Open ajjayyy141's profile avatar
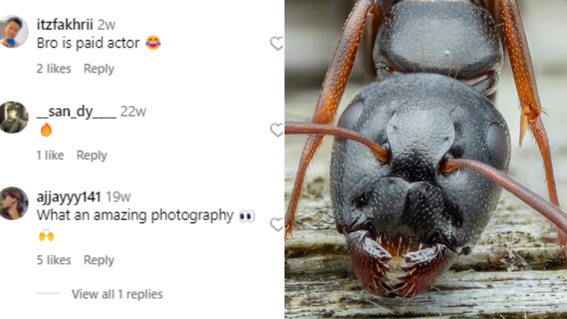 coord(13,203)
